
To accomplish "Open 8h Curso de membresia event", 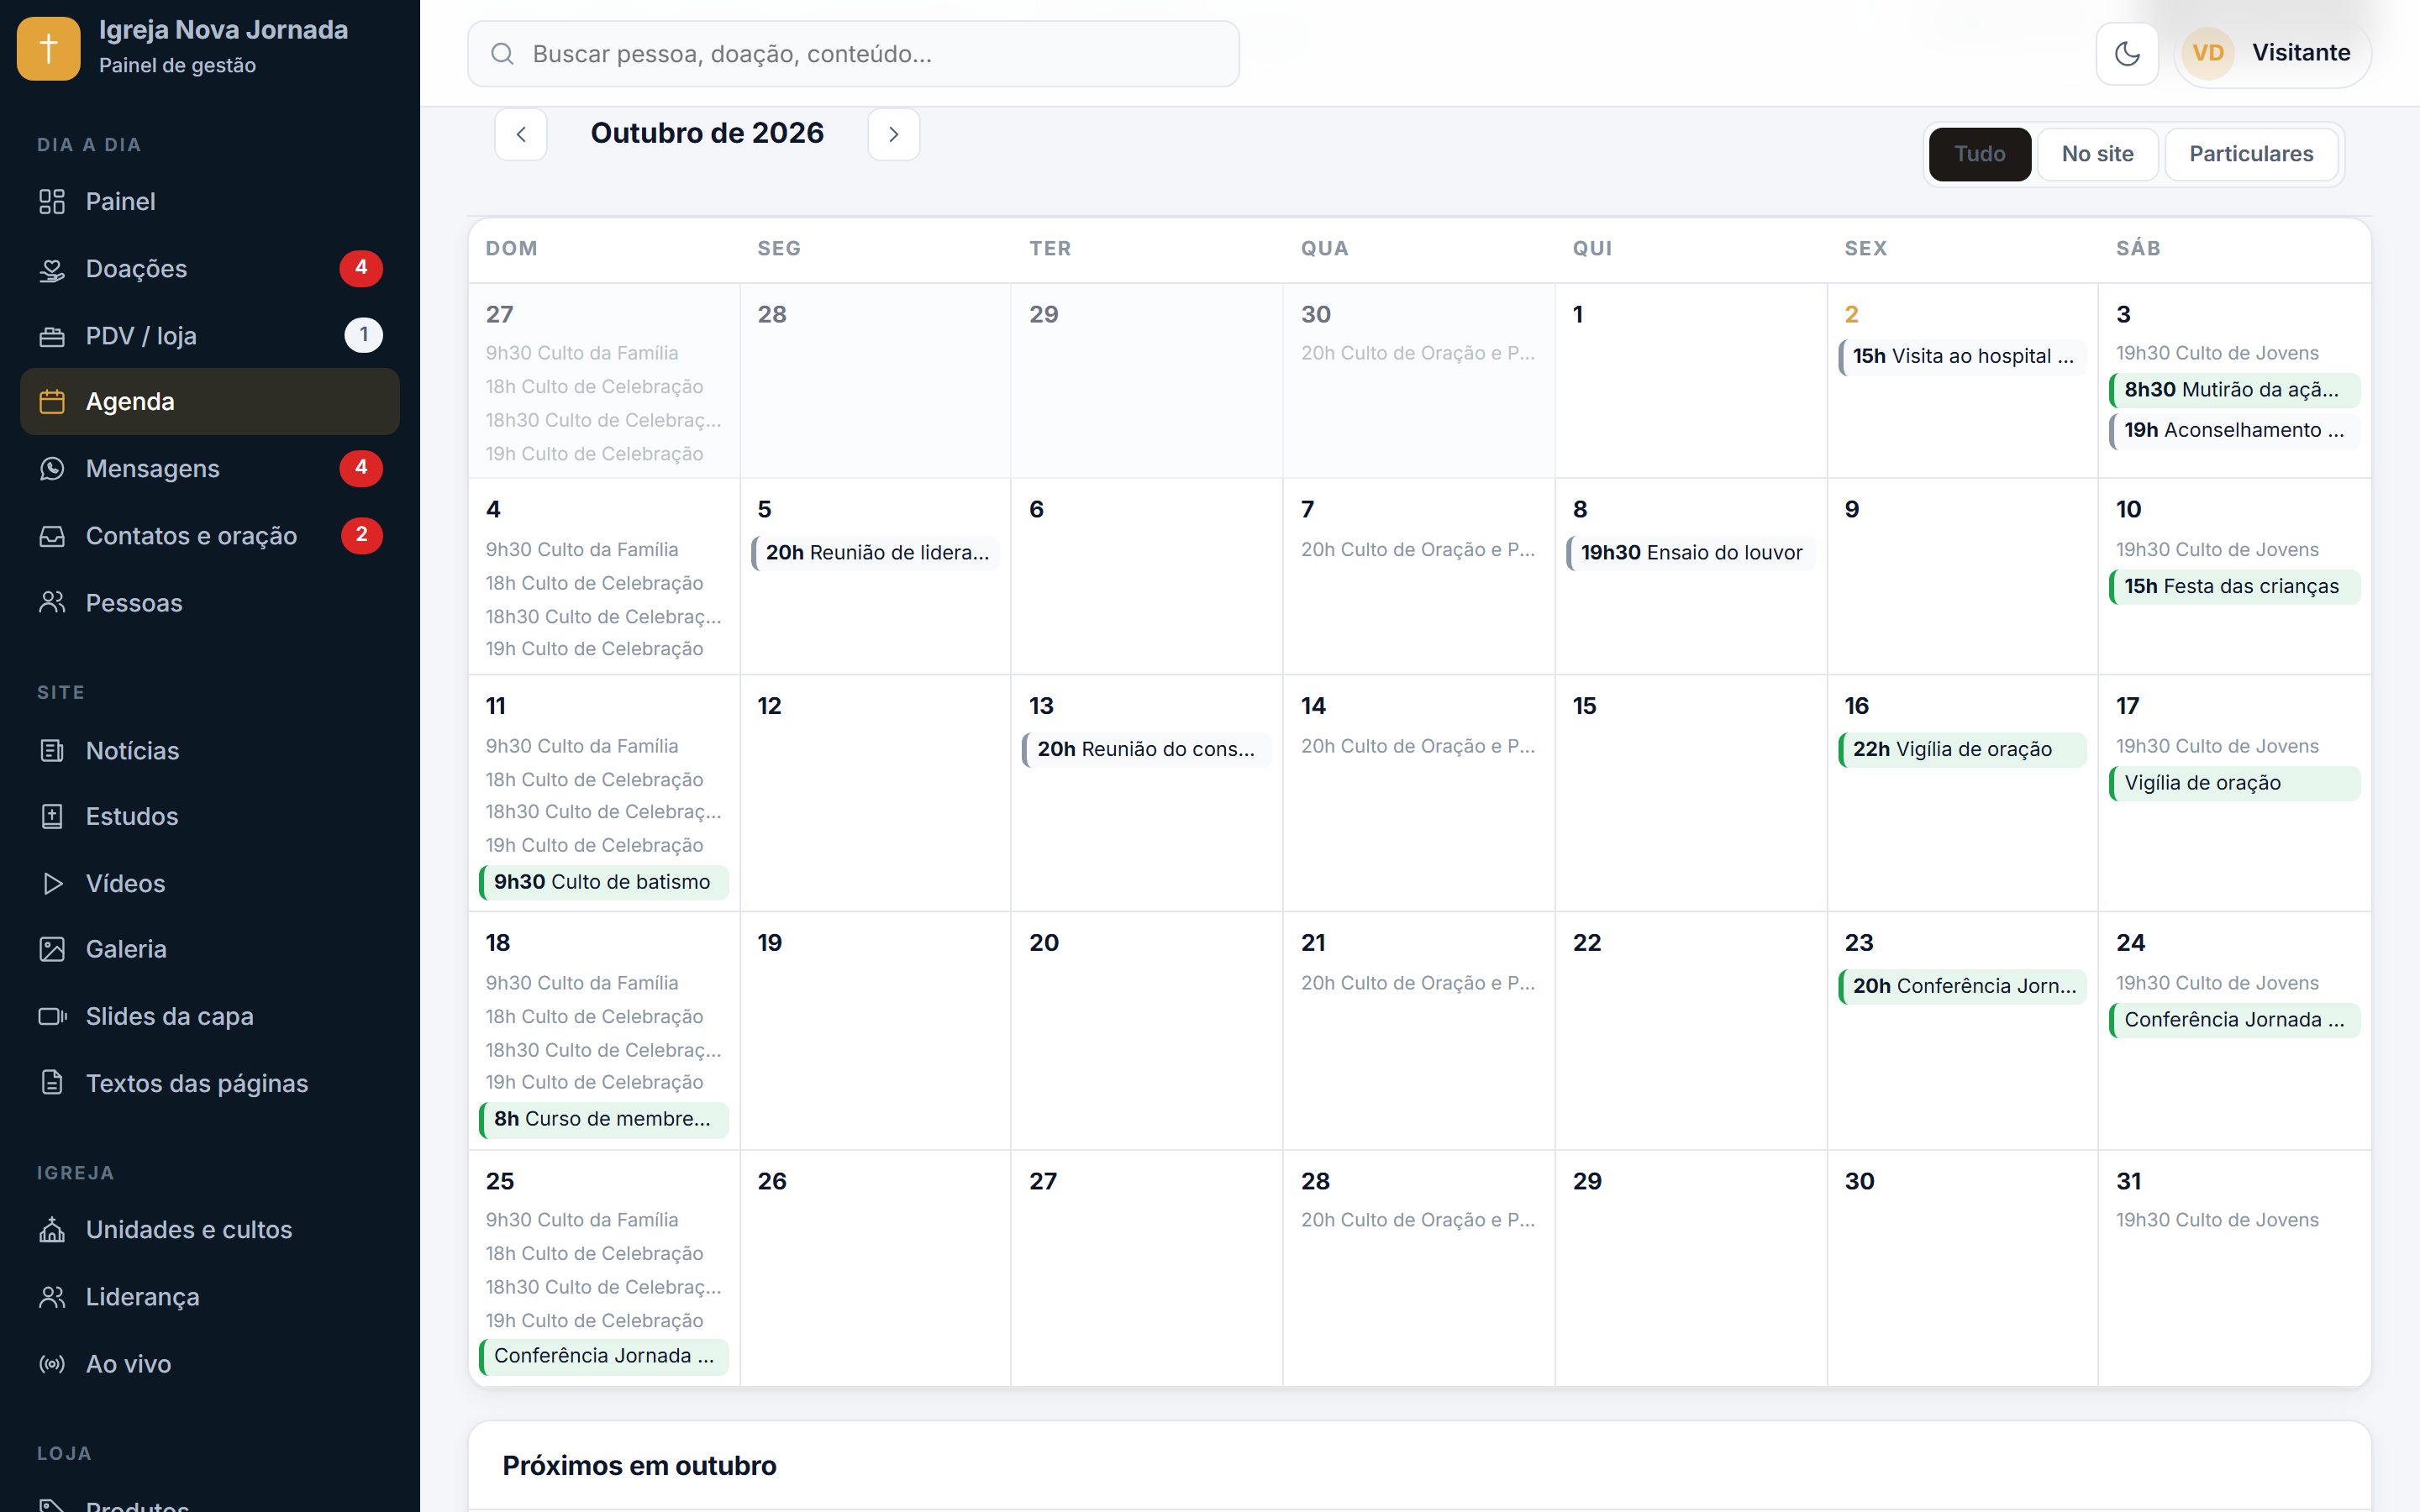I will (603, 1119).
